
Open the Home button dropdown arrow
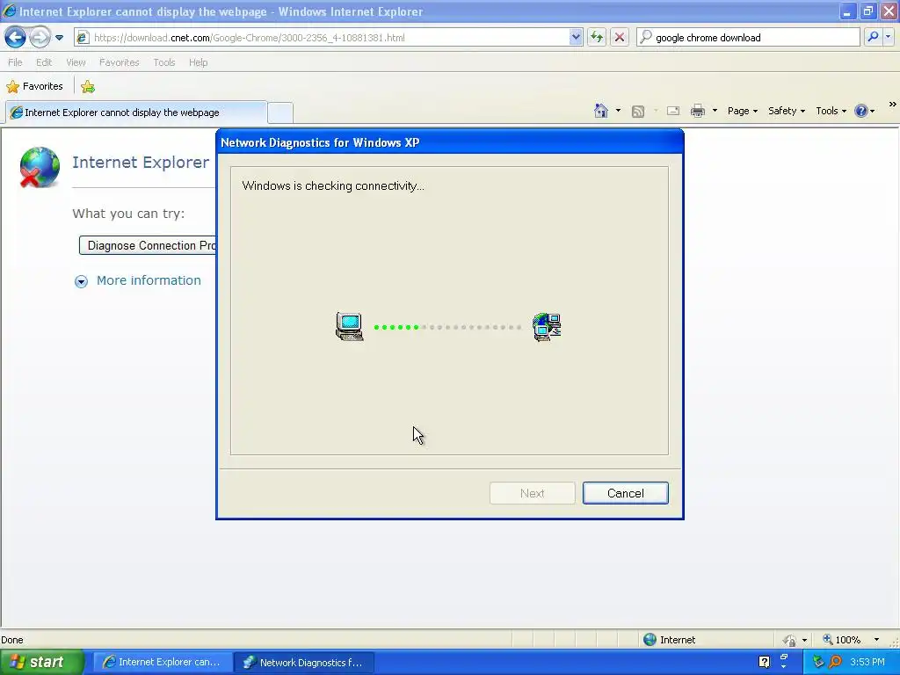click(x=618, y=111)
